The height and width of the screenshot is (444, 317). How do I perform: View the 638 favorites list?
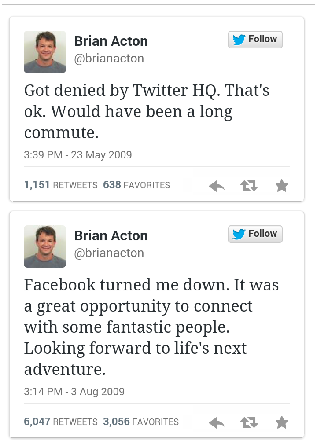point(136,185)
